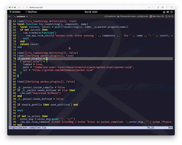Click the volume speaker icon in top bar
182x145 pixels.
point(168,12)
